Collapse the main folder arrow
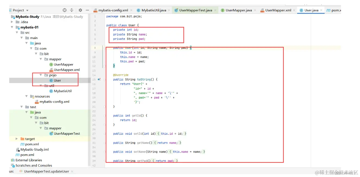This screenshot has width=360, height=177. point(22,38)
